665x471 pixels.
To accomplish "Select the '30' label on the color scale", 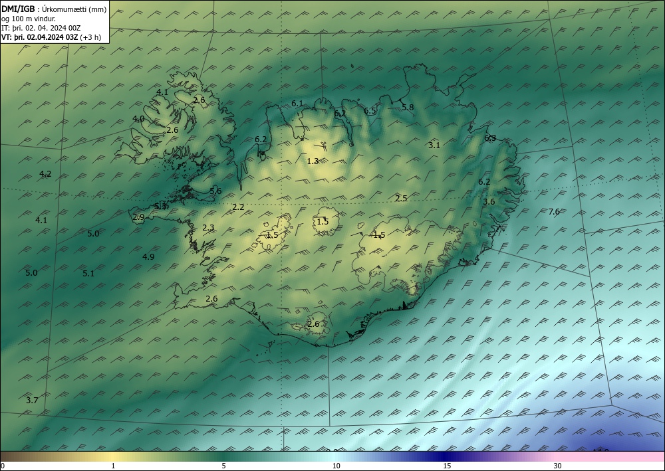I will point(558,466).
